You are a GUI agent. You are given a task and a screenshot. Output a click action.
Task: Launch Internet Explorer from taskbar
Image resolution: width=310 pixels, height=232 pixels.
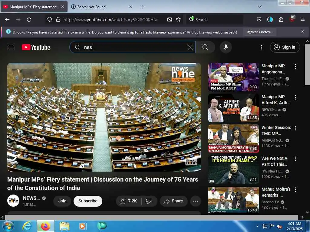click(x=27, y=226)
